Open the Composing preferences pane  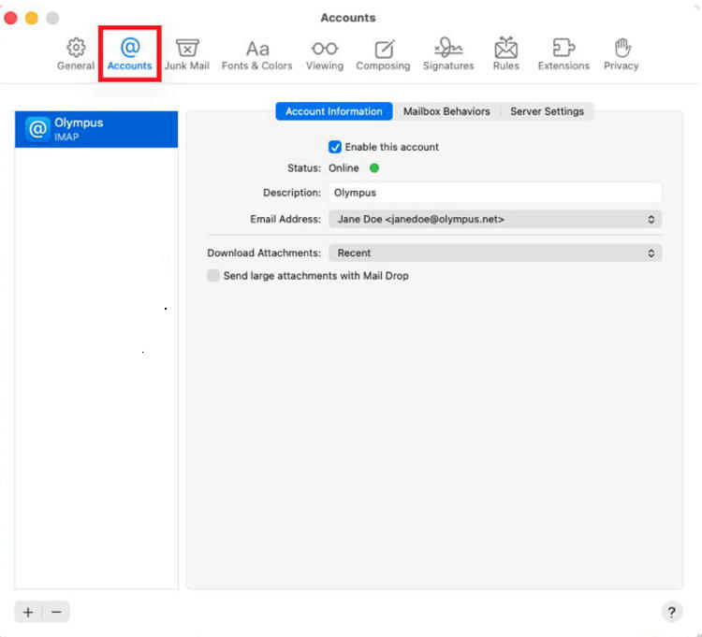pos(383,54)
